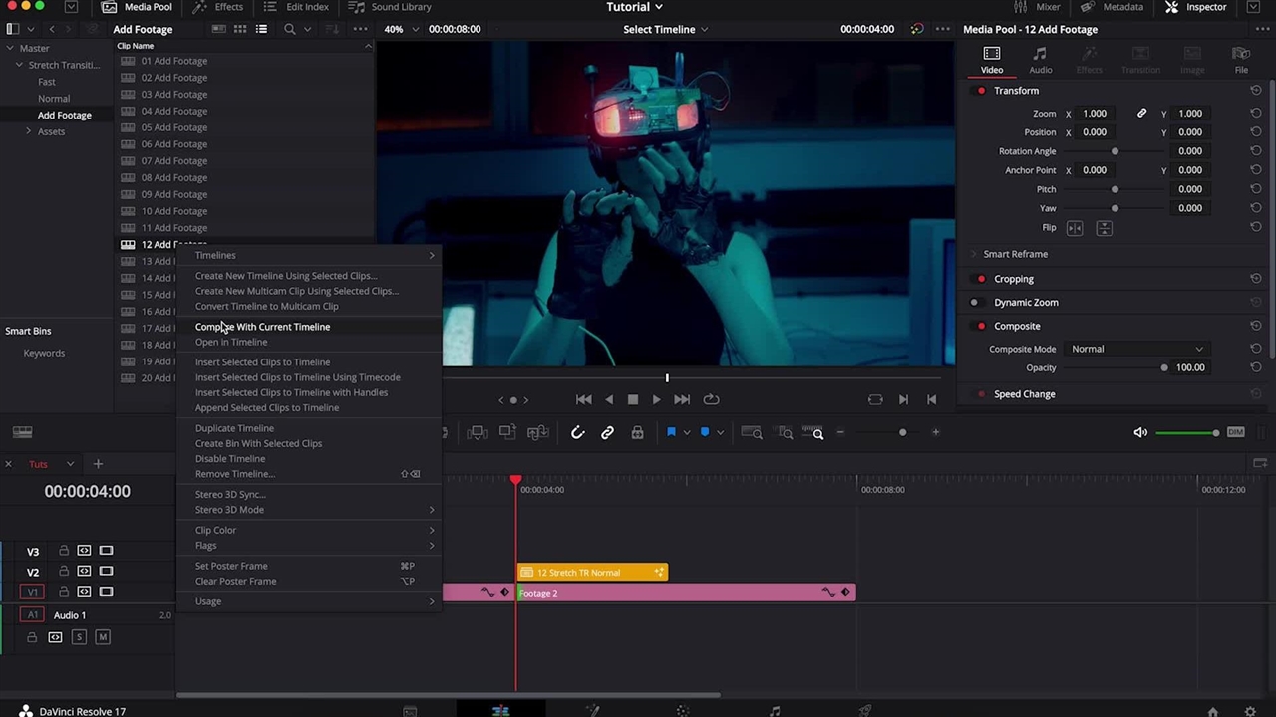
Task: Toggle the lock on video track V3
Action: (64, 551)
